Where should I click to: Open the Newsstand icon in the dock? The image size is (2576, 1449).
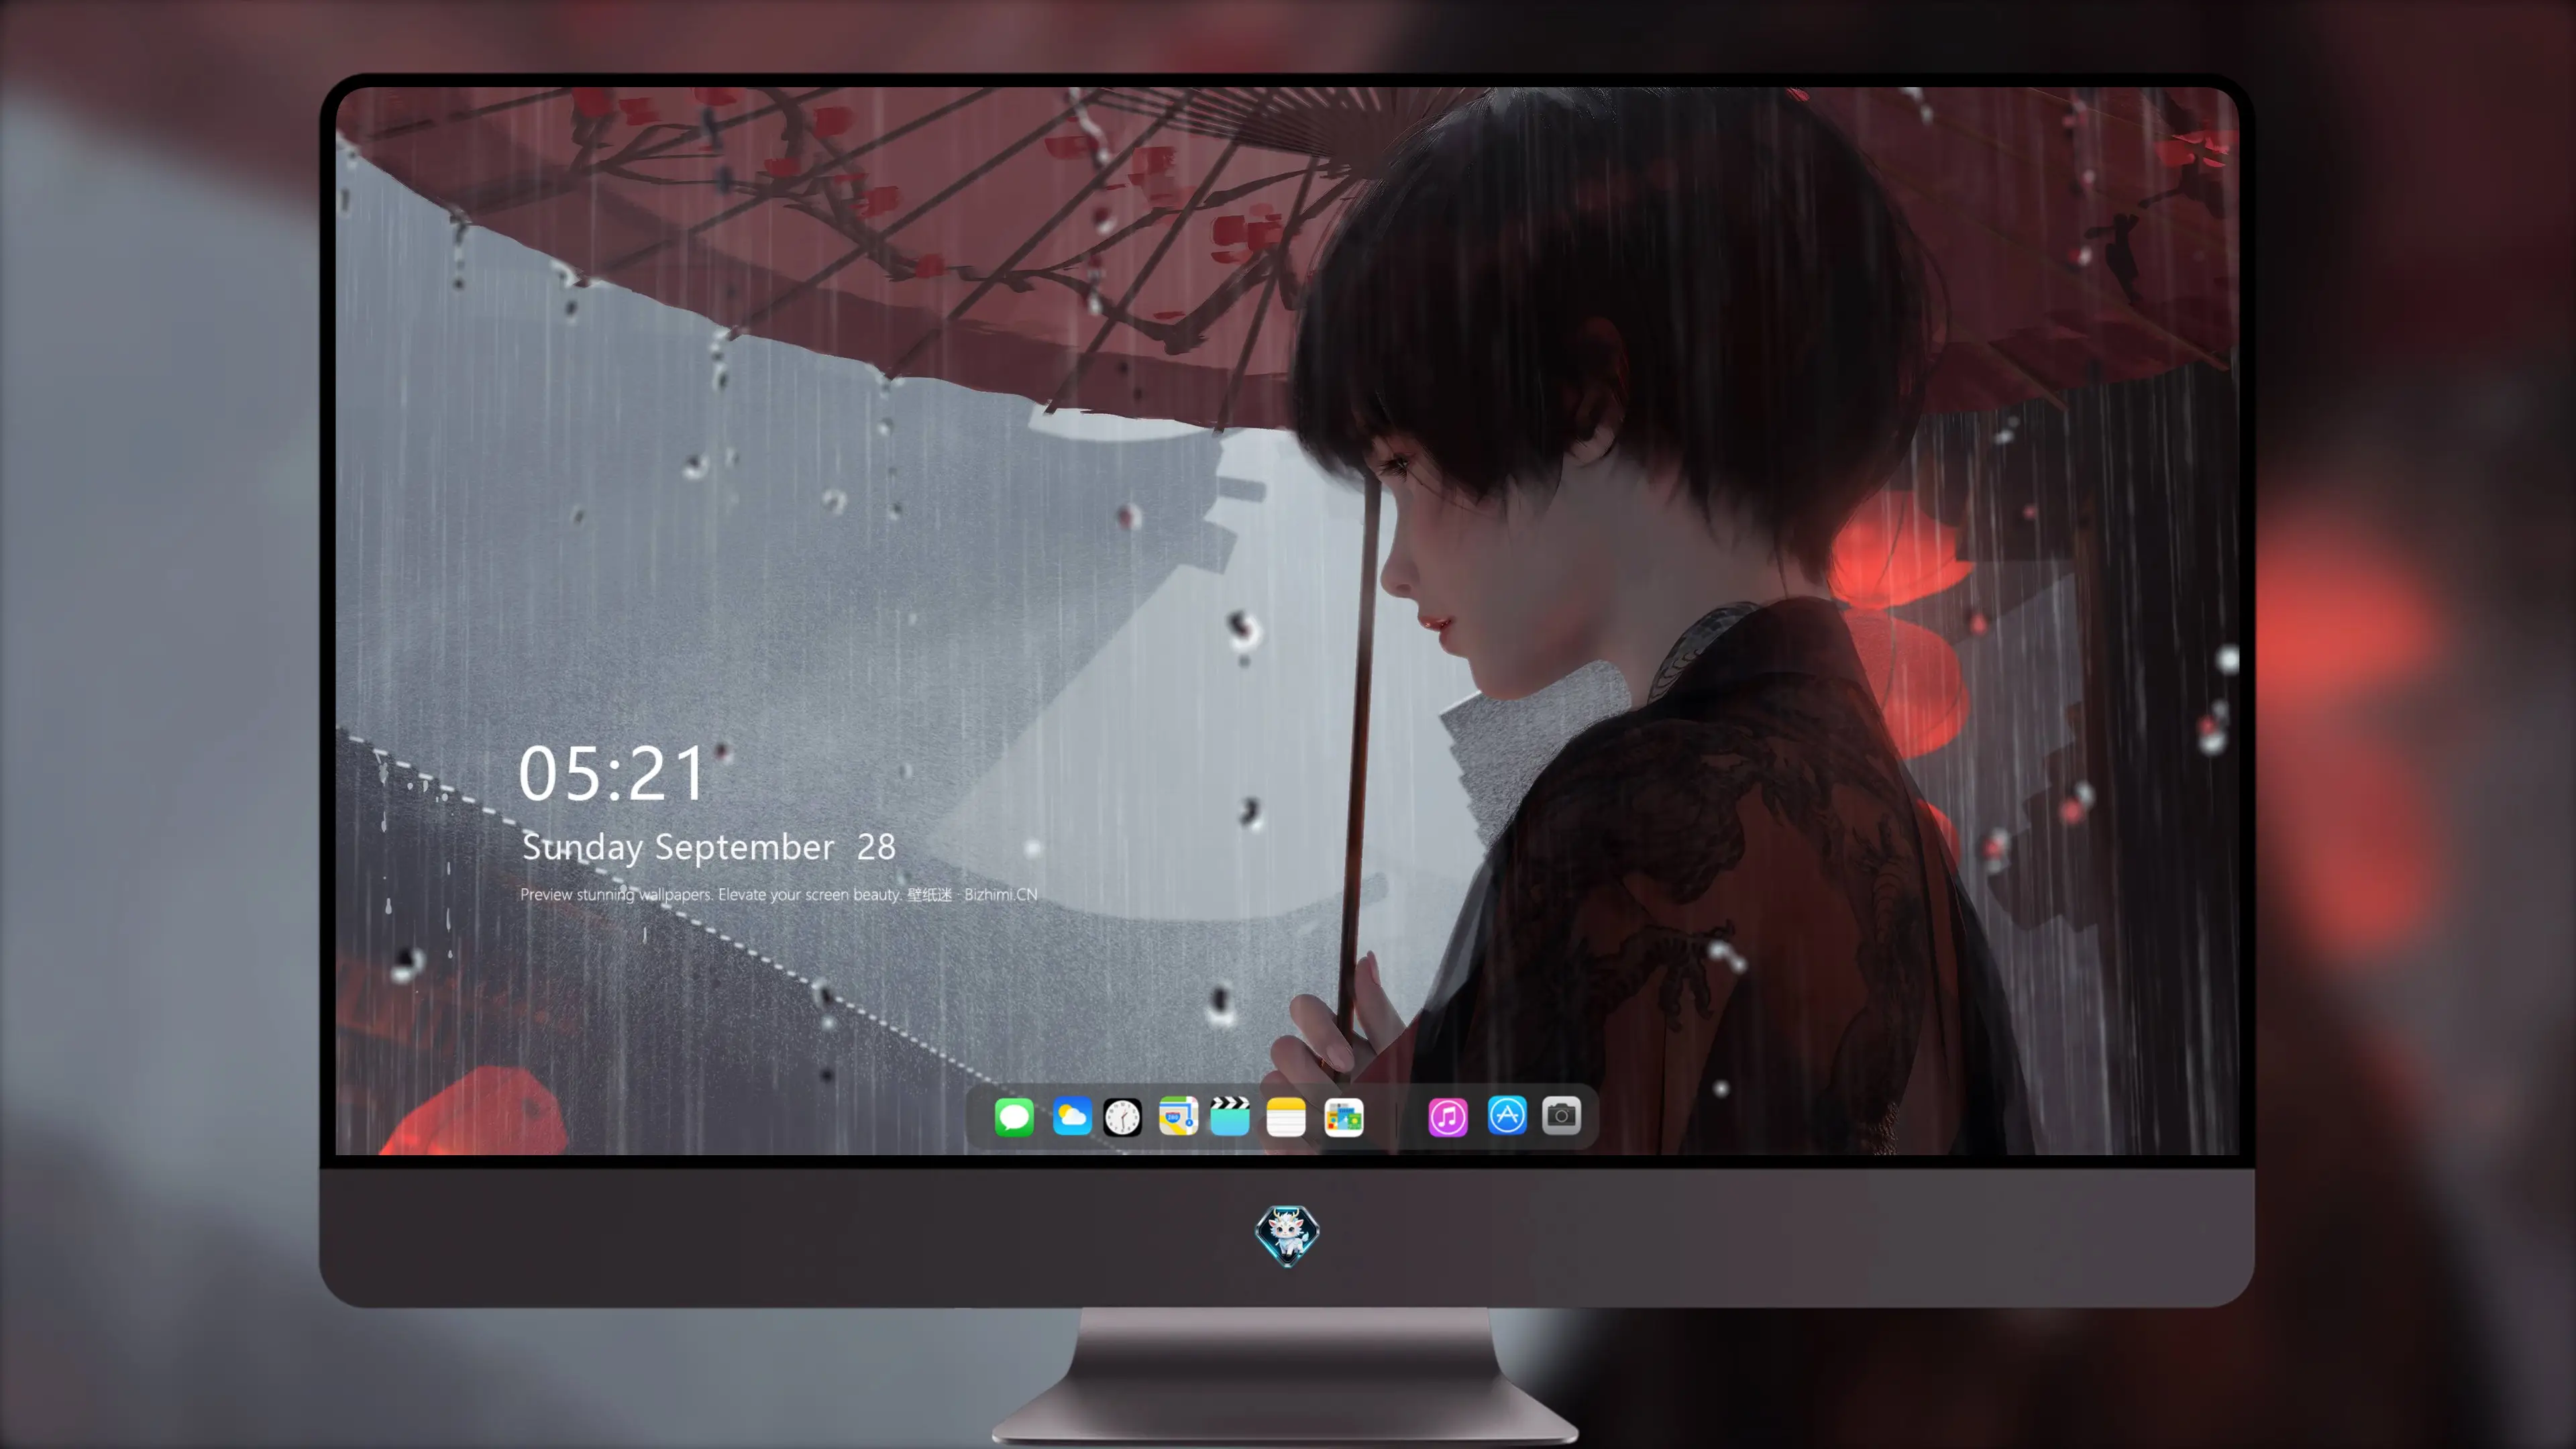(1344, 1116)
